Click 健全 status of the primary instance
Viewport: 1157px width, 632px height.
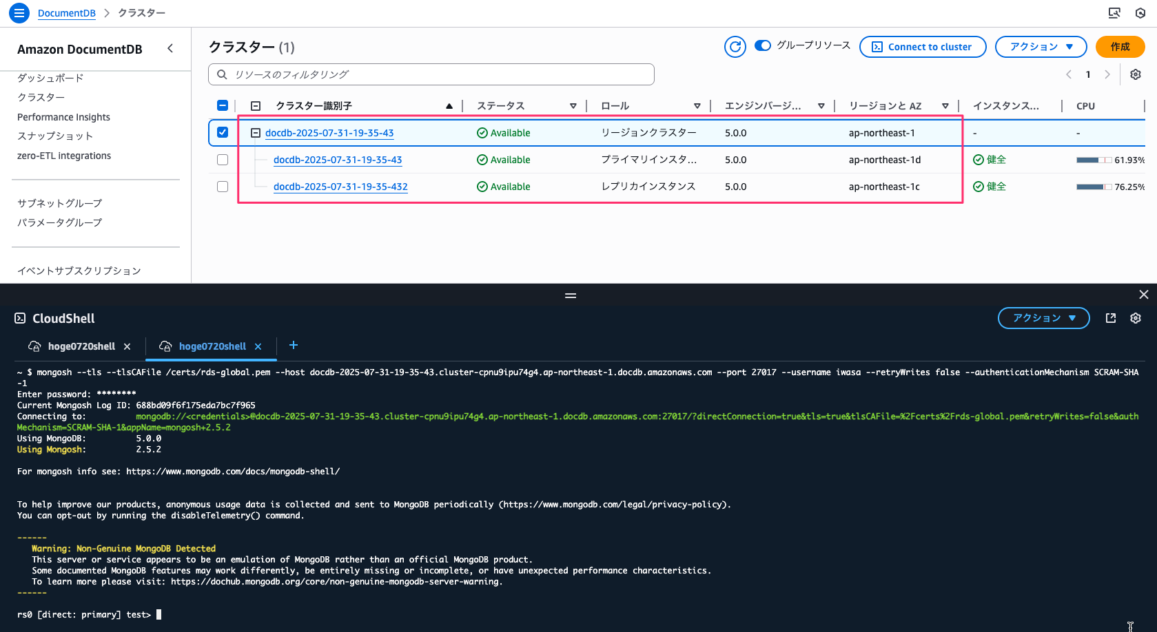[990, 160]
